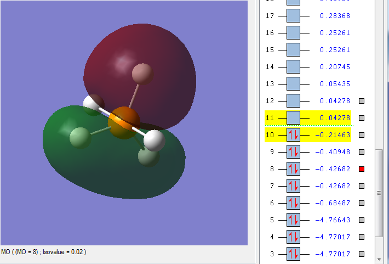Select empty orbital box 16
Viewport: 389px width, 264px height.
(x=293, y=33)
